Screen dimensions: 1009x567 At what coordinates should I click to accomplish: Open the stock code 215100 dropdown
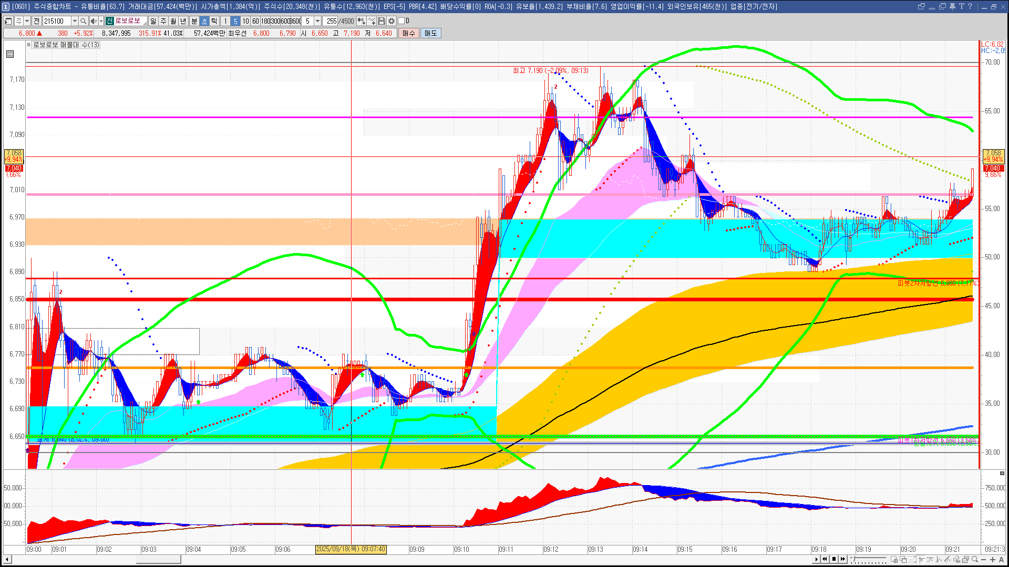(75, 21)
